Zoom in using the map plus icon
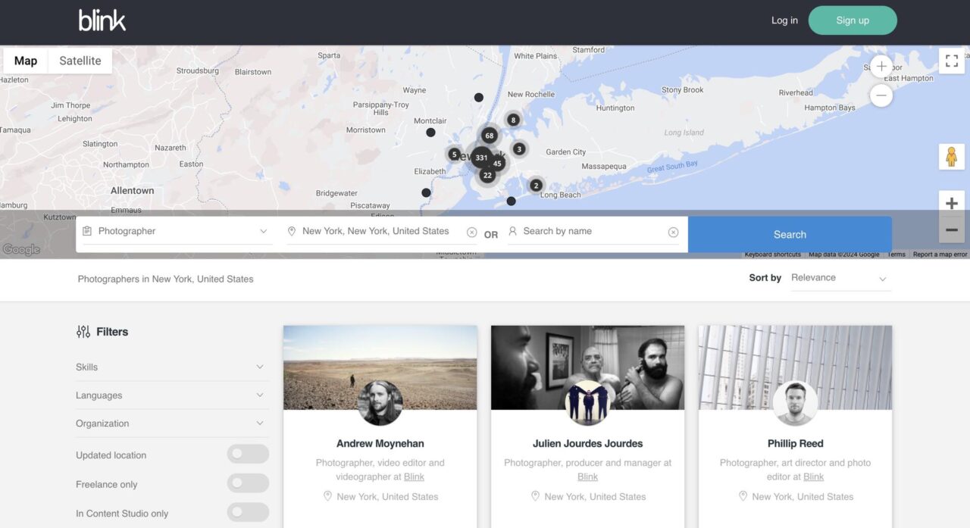 pyautogui.click(x=951, y=202)
